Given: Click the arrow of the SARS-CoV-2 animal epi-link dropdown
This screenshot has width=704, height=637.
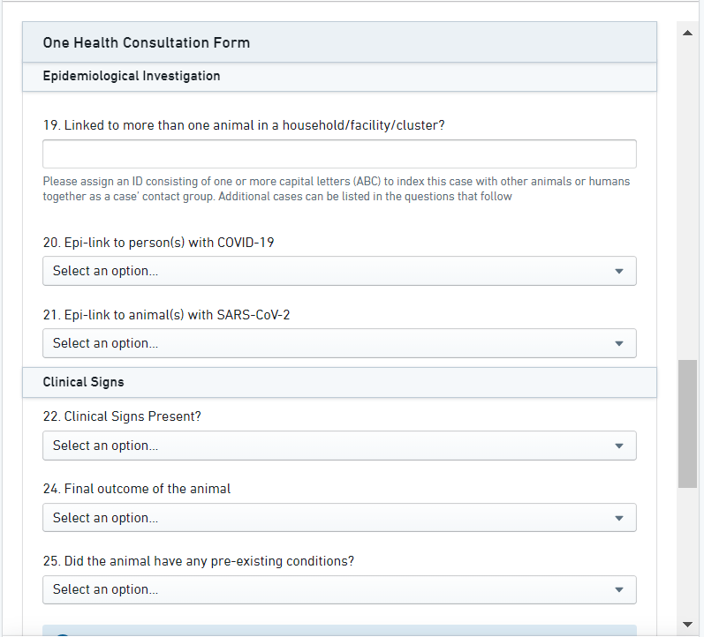Looking at the screenshot, I should coord(618,343).
